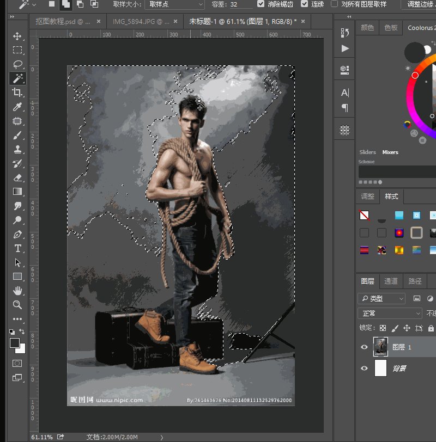This screenshot has width=436, height=442.
Task: Select the Zoom tool
Action: point(17,305)
